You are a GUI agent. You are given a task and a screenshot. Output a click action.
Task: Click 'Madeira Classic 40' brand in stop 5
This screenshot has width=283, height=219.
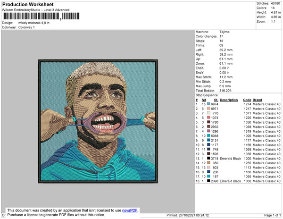[266, 122]
